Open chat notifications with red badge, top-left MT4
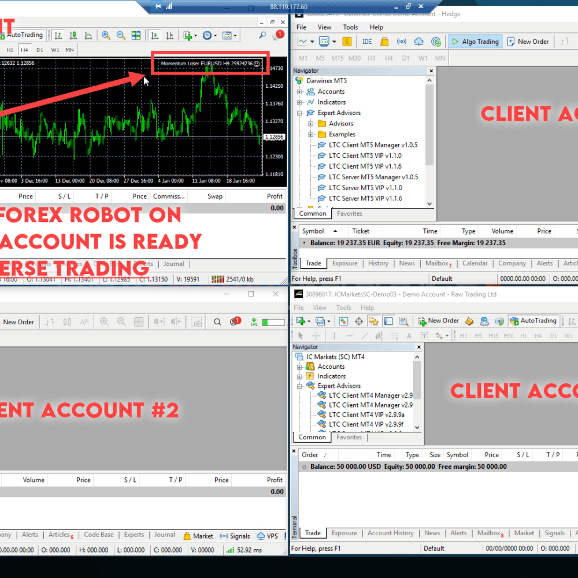Screen dimensions: 578x578 278,35
